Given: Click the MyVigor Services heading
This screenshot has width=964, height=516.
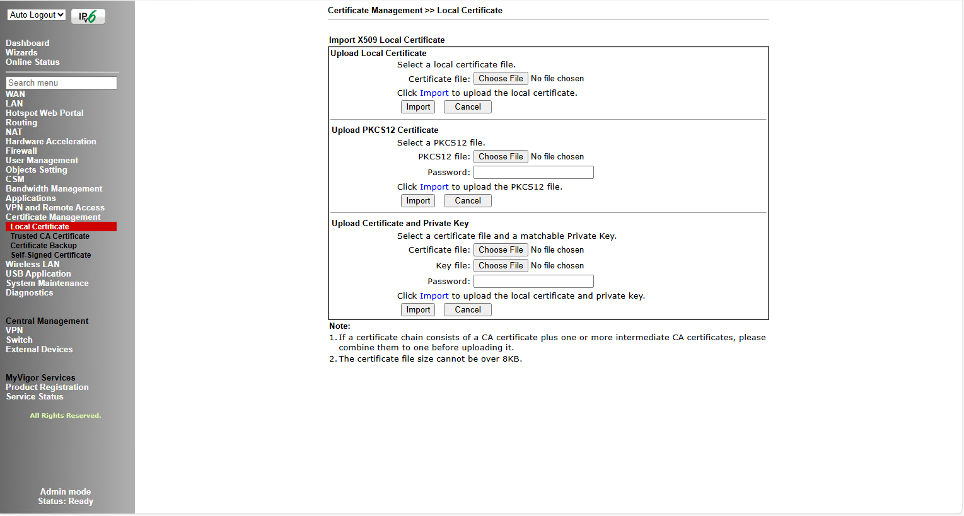Looking at the screenshot, I should 40,377.
